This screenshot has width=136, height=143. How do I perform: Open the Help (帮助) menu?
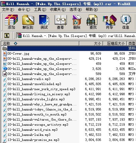(92, 10)
